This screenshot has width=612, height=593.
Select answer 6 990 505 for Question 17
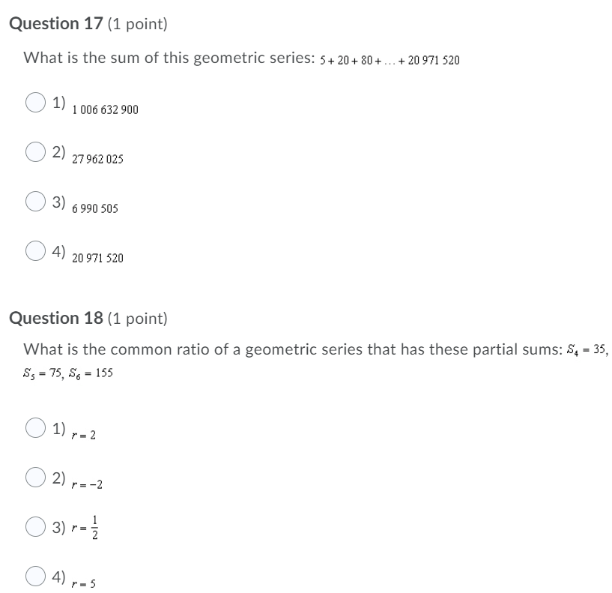[x=34, y=202]
